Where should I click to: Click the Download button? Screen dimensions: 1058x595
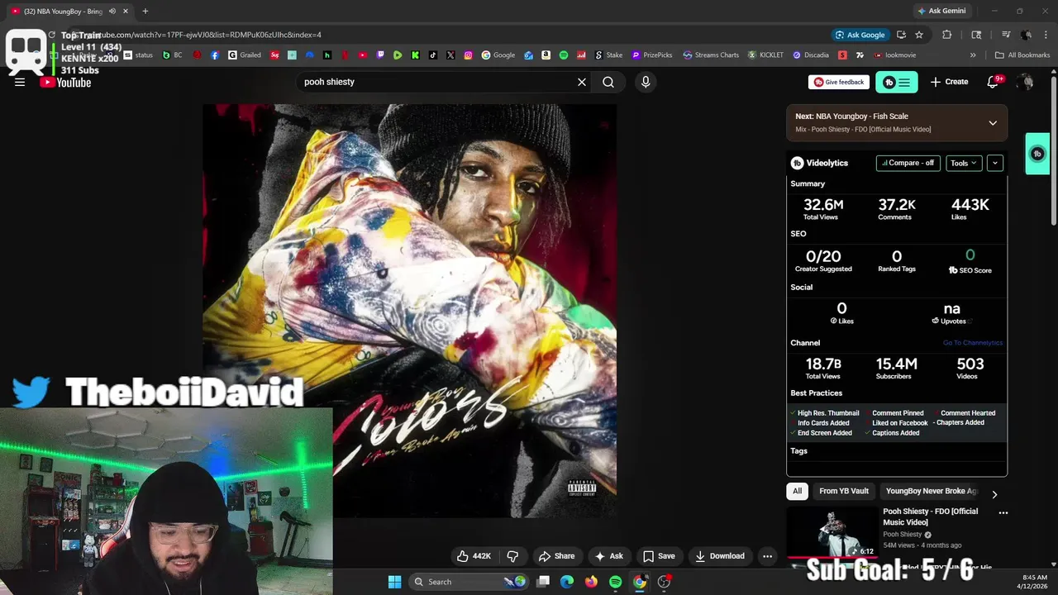[x=720, y=556]
